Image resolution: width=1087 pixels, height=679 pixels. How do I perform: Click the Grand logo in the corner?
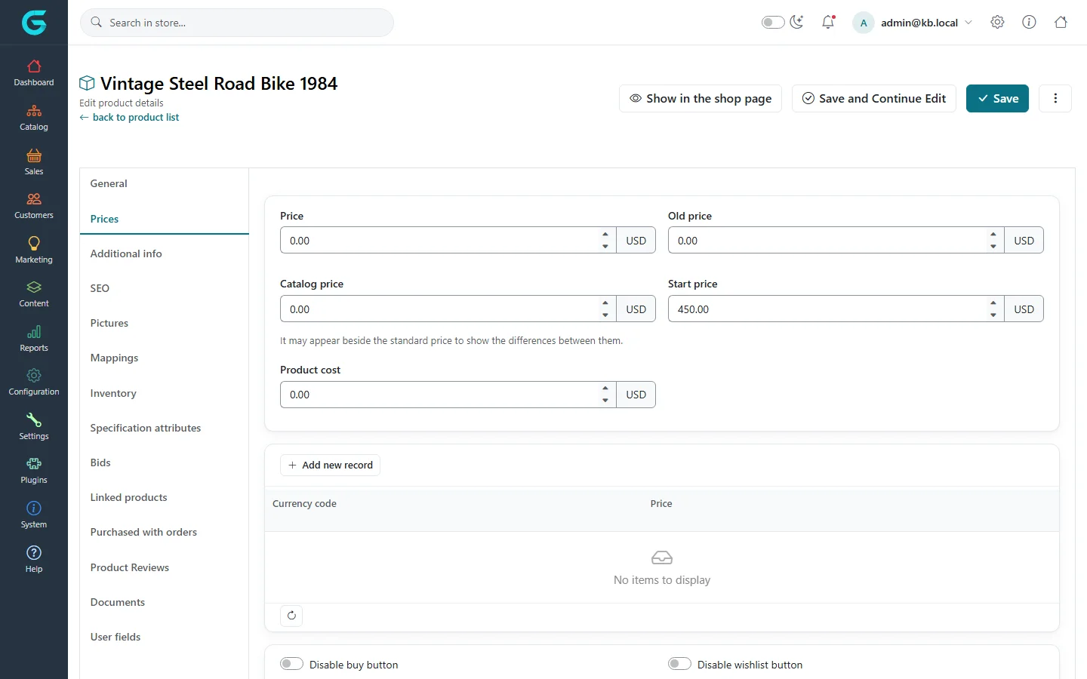click(34, 23)
